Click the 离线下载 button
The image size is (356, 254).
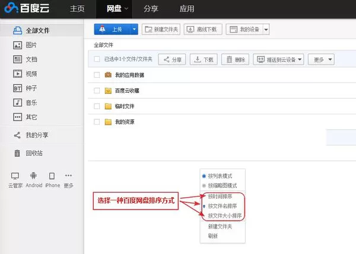pos(203,29)
